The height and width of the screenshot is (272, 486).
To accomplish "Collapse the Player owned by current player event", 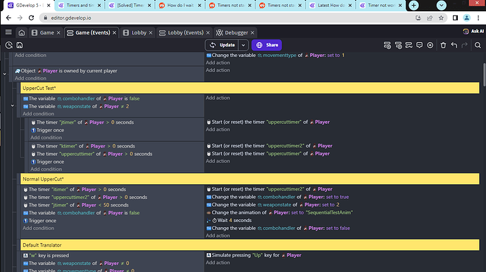I will click(x=5, y=74).
